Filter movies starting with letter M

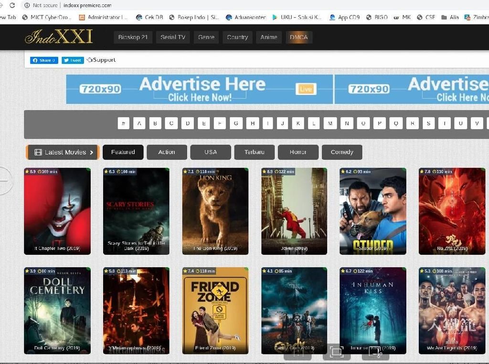[330, 124]
